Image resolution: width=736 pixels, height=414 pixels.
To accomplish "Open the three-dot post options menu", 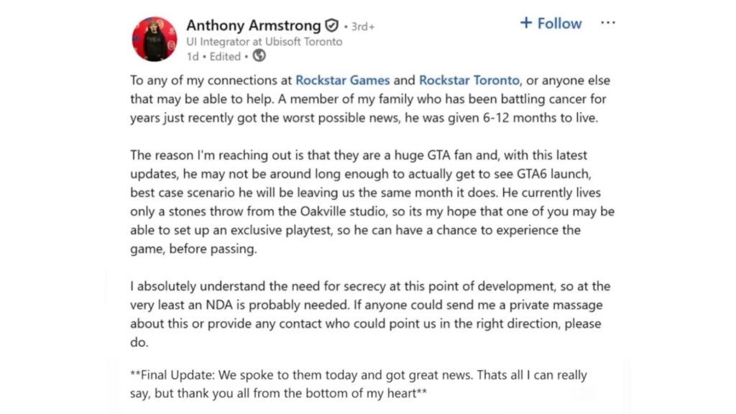I will pos(608,23).
